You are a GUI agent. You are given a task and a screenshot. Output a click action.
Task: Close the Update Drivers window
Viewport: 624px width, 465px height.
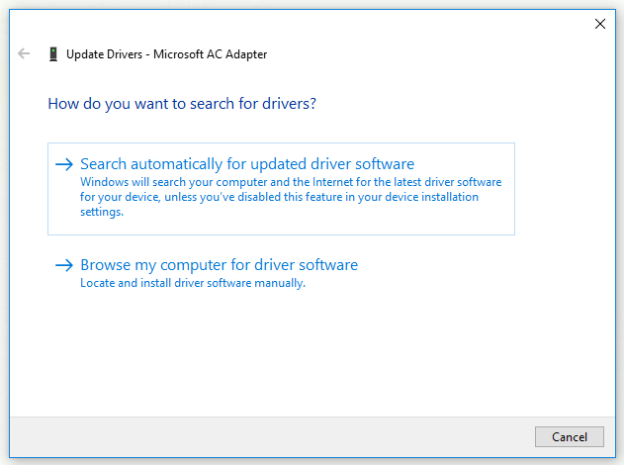[x=599, y=24]
